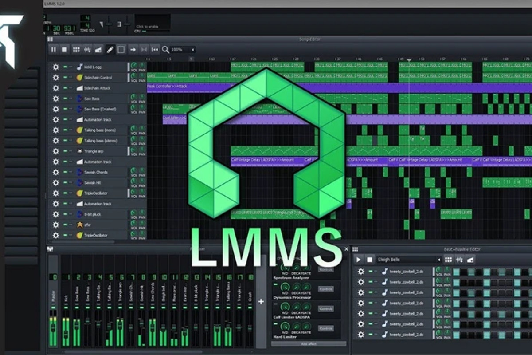Open the sfxr instrument

tap(79, 225)
